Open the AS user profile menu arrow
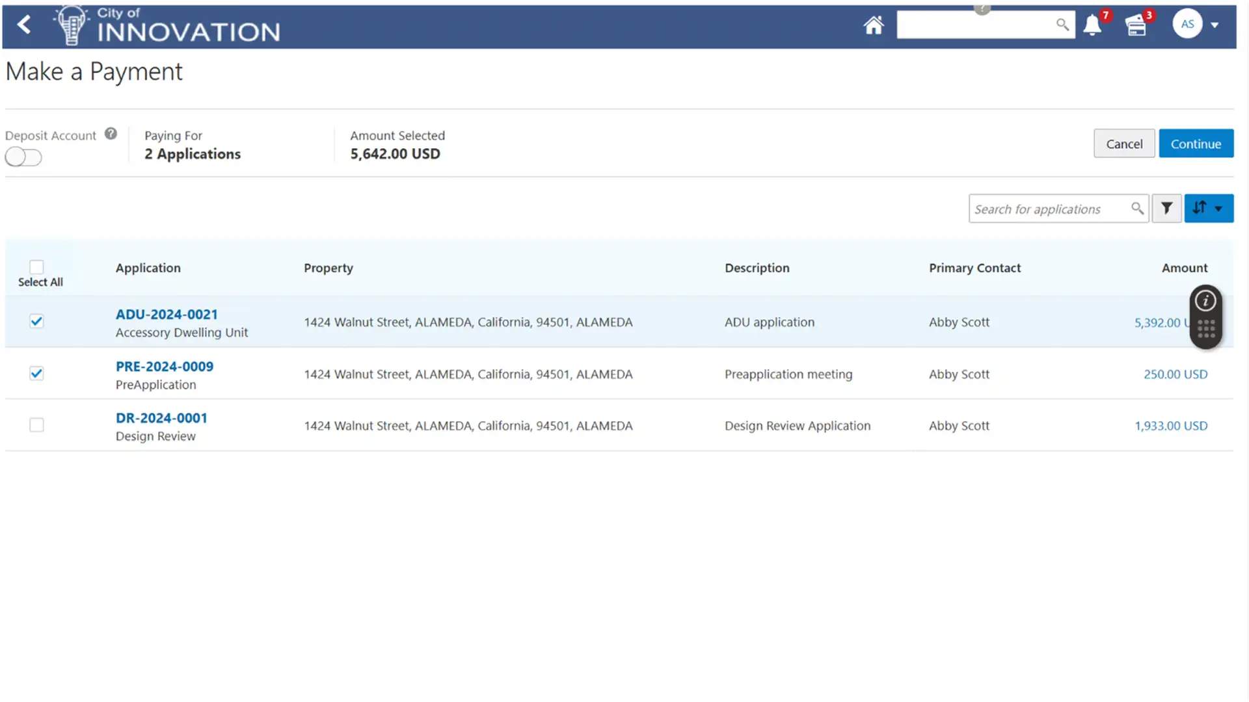The image size is (1249, 702). 1215,25
